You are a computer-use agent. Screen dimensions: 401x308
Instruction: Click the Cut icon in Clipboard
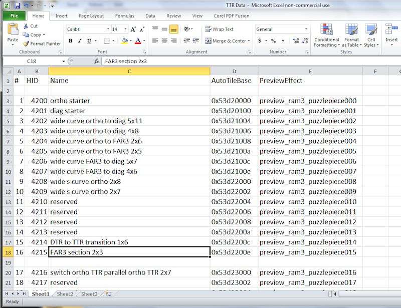(x=30, y=26)
